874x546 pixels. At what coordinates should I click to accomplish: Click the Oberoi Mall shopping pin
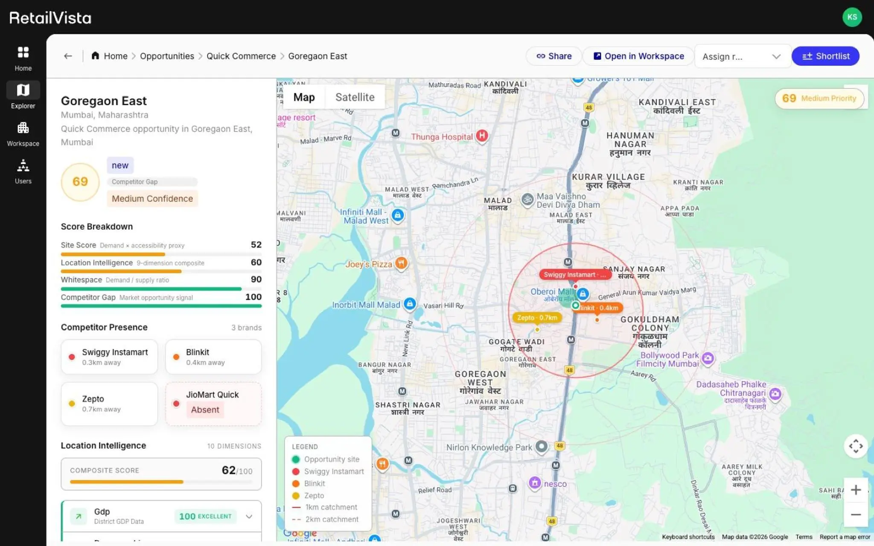click(x=583, y=294)
